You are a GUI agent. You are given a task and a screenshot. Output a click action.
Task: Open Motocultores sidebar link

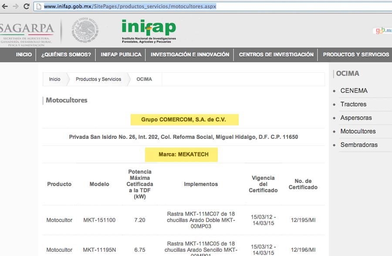click(x=358, y=131)
